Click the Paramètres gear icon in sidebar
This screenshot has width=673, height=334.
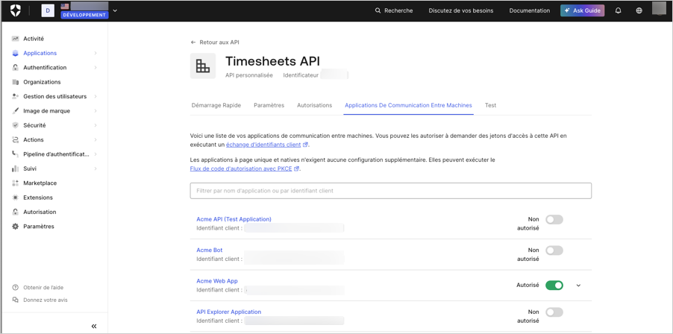[x=16, y=227]
